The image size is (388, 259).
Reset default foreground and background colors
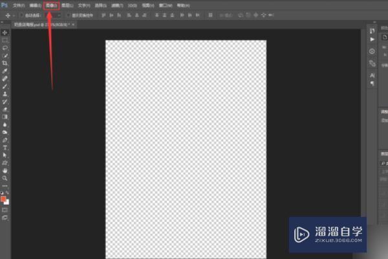coord(2,192)
